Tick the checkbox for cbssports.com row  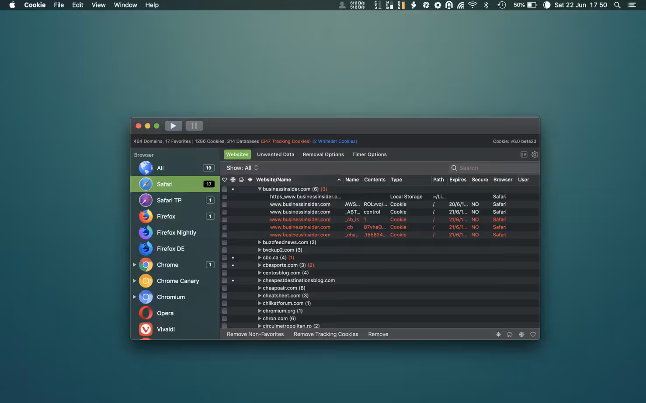click(225, 265)
